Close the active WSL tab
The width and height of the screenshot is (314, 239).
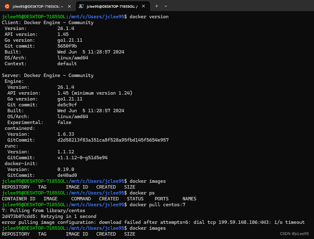(143, 6)
